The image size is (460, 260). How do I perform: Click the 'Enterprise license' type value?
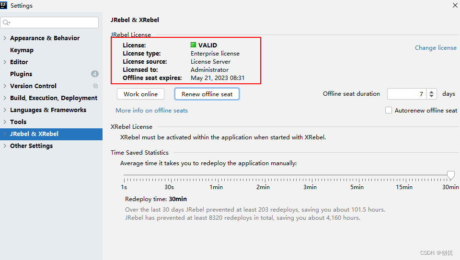point(215,53)
